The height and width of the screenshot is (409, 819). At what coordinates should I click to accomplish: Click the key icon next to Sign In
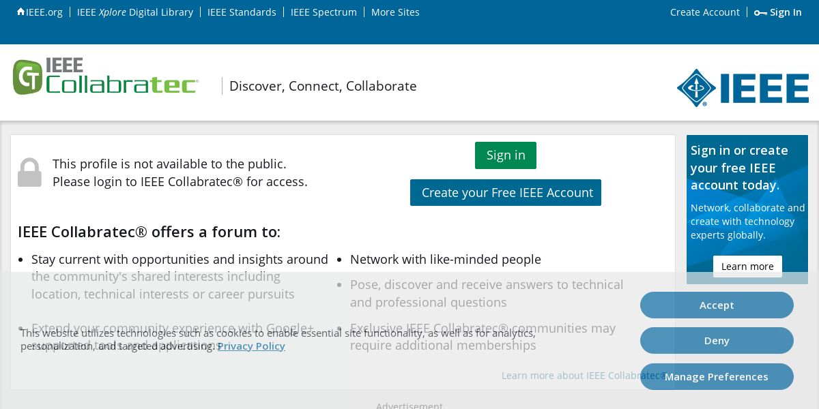click(760, 13)
